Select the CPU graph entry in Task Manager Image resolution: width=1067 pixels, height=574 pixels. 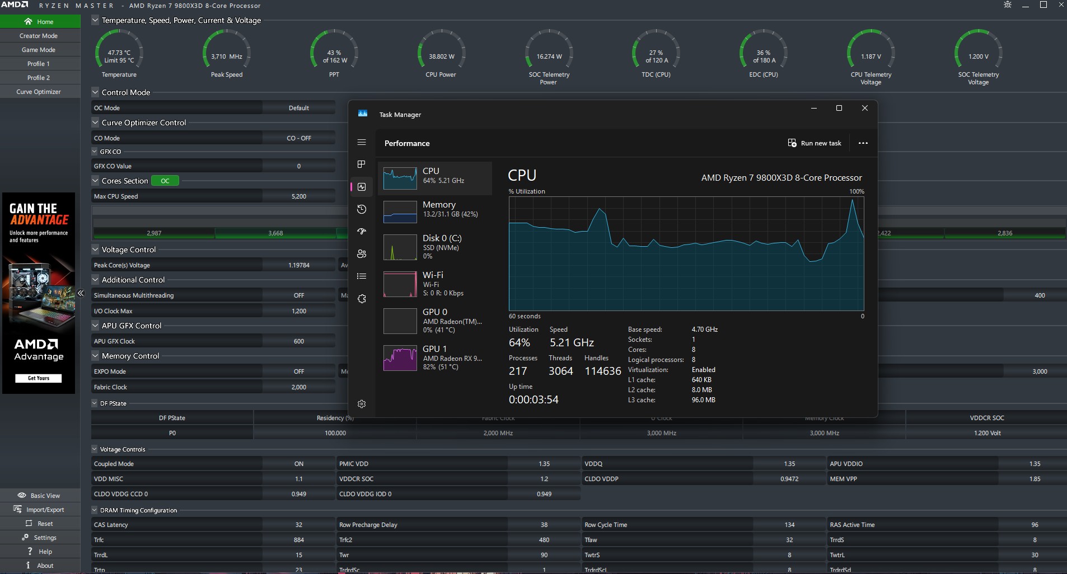(435, 178)
